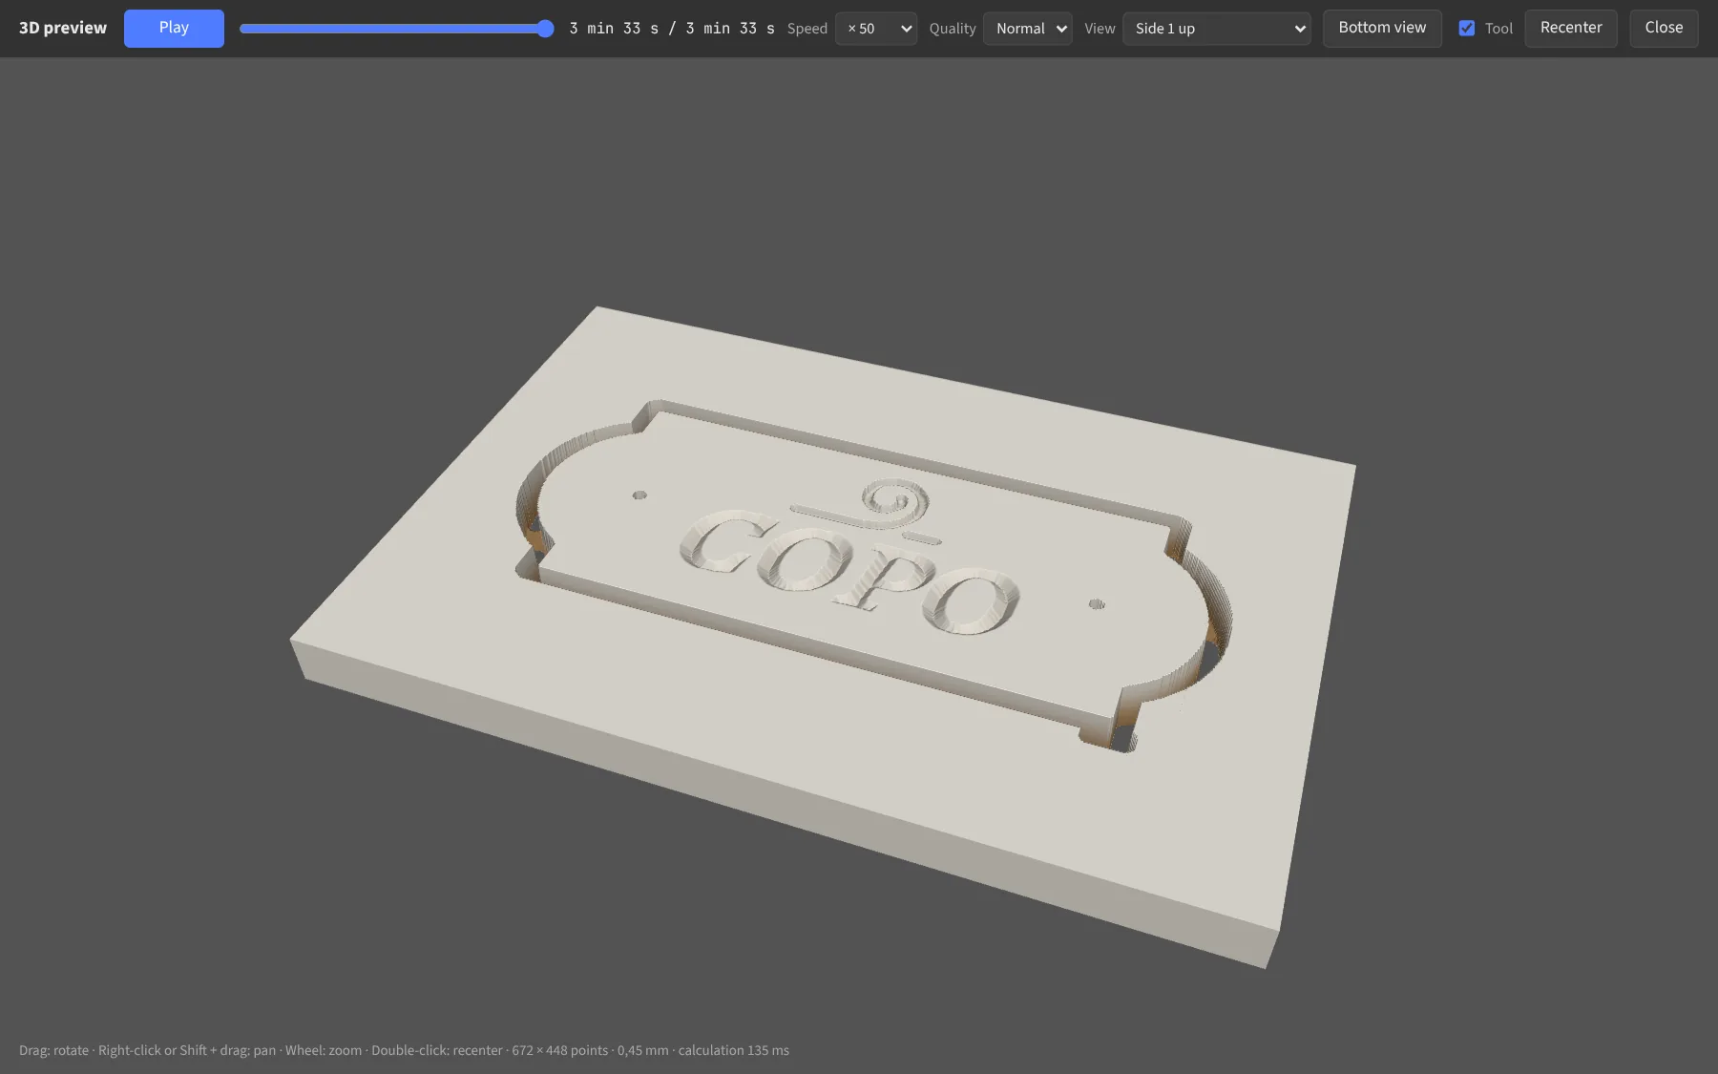Viewport: 1718px width, 1074px height.
Task: Open the Quality dropdown set to Normal
Action: 1028,29
